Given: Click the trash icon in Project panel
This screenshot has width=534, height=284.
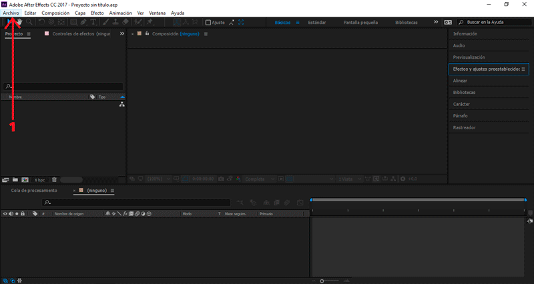Looking at the screenshot, I should pyautogui.click(x=54, y=179).
